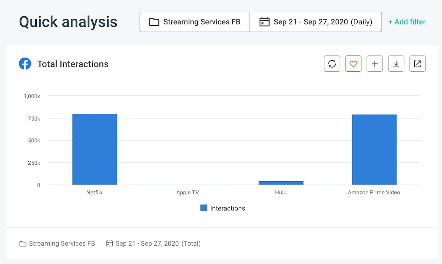Viewport: 442px width, 264px height.
Task: Click the Interactions legend label
Action: coord(228,208)
